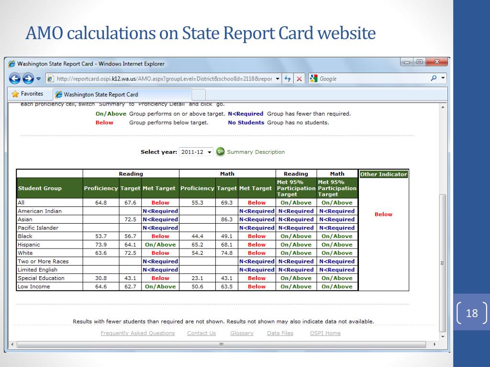
Task: Click Pacific Islander Math participation N<Required
Action: tap(337, 228)
